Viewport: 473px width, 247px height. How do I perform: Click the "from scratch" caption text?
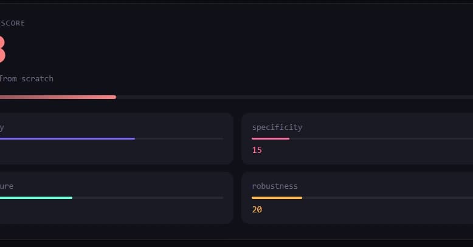26,79
